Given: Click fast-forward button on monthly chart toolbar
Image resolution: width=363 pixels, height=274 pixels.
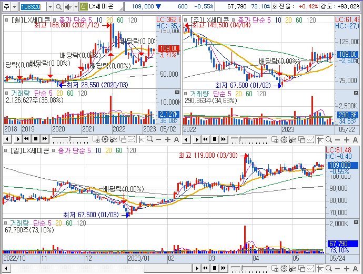Looking at the screenshot, I should click(x=44, y=139).
